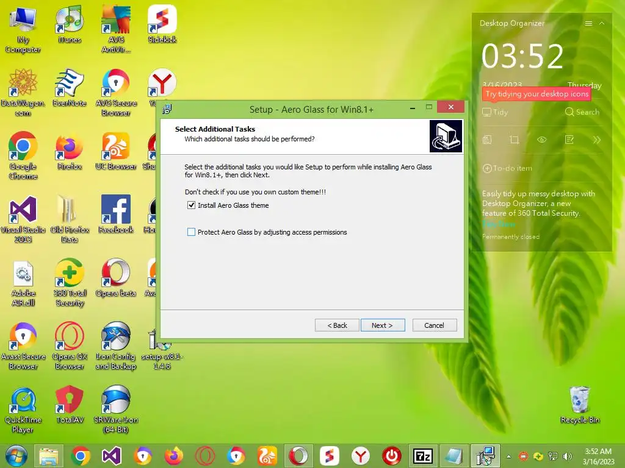
Task: Select the Old Firefox Data folder
Action: (70, 219)
